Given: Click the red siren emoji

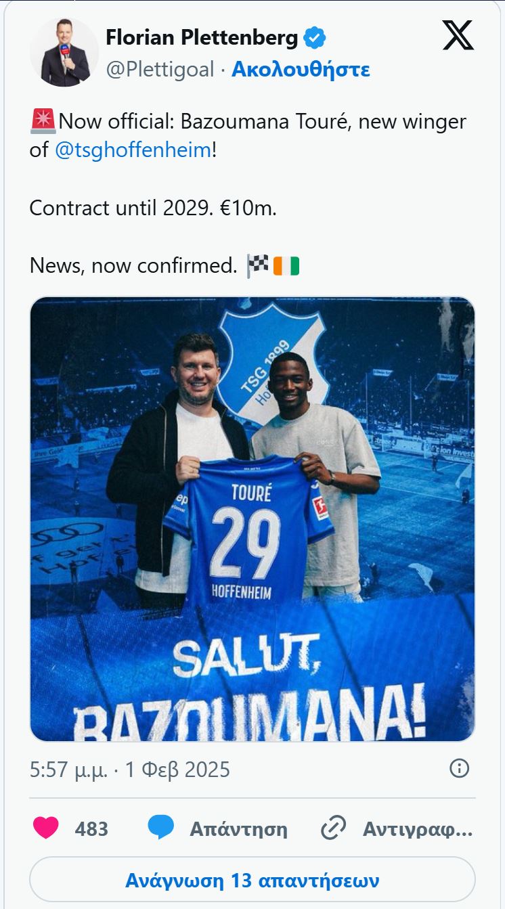Looking at the screenshot, I should click(x=43, y=122).
